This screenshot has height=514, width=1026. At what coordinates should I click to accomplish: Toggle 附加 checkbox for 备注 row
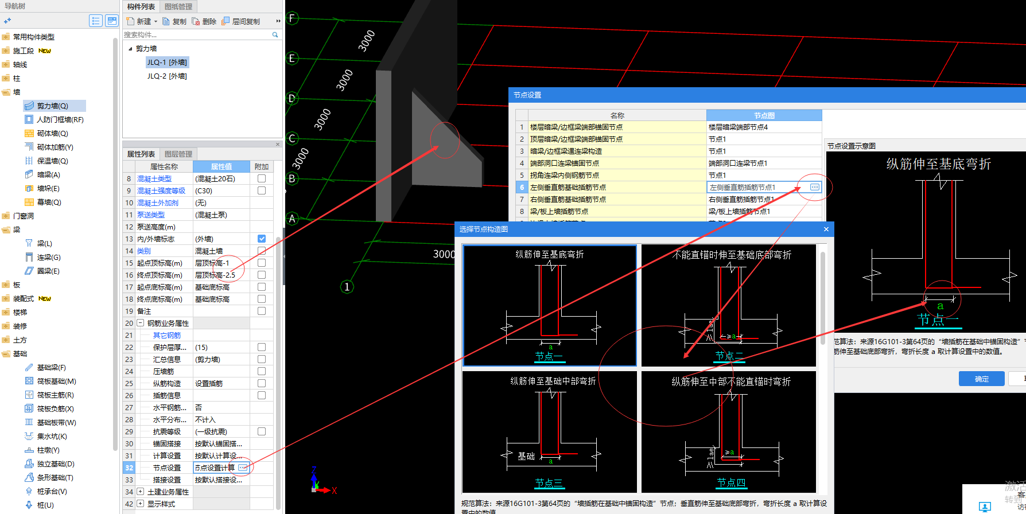point(262,311)
